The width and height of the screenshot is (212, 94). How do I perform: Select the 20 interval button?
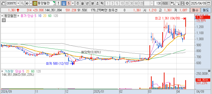[127, 3]
